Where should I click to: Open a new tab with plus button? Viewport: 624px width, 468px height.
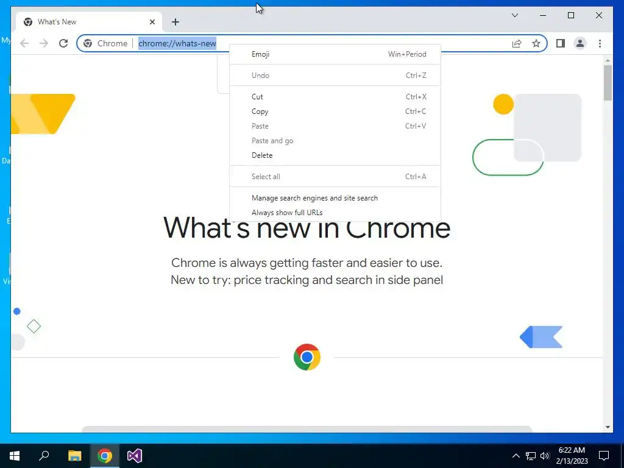(175, 22)
